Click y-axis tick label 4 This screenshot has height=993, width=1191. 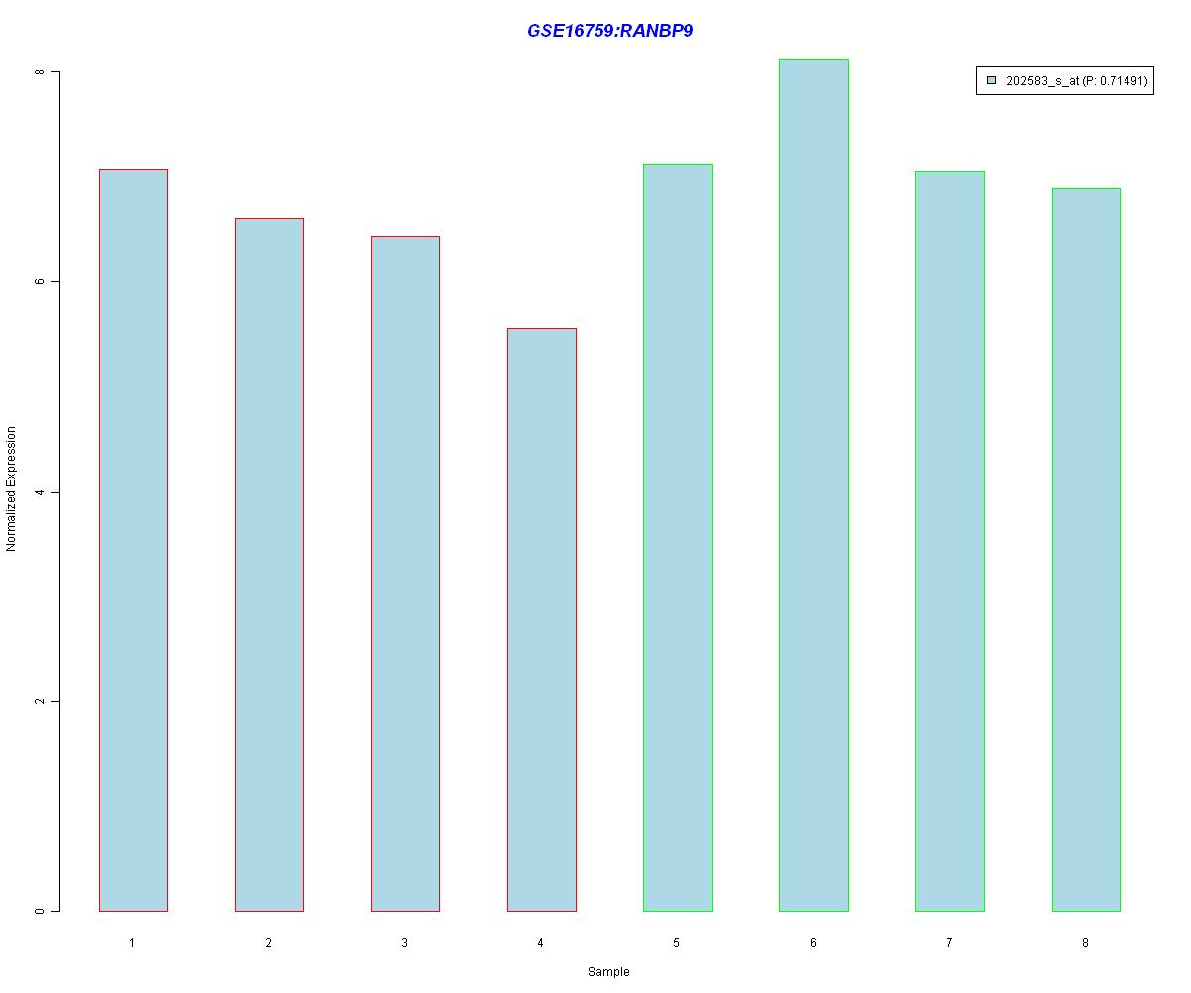click(39, 492)
